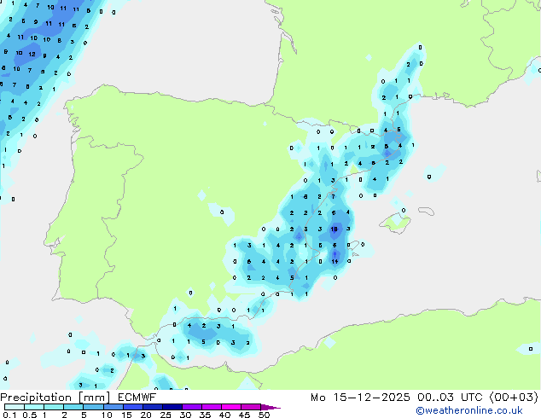Screen dimensions: 541x418
Task: Click the 15–20 mm blue legend swatch
Action: tap(133, 407)
